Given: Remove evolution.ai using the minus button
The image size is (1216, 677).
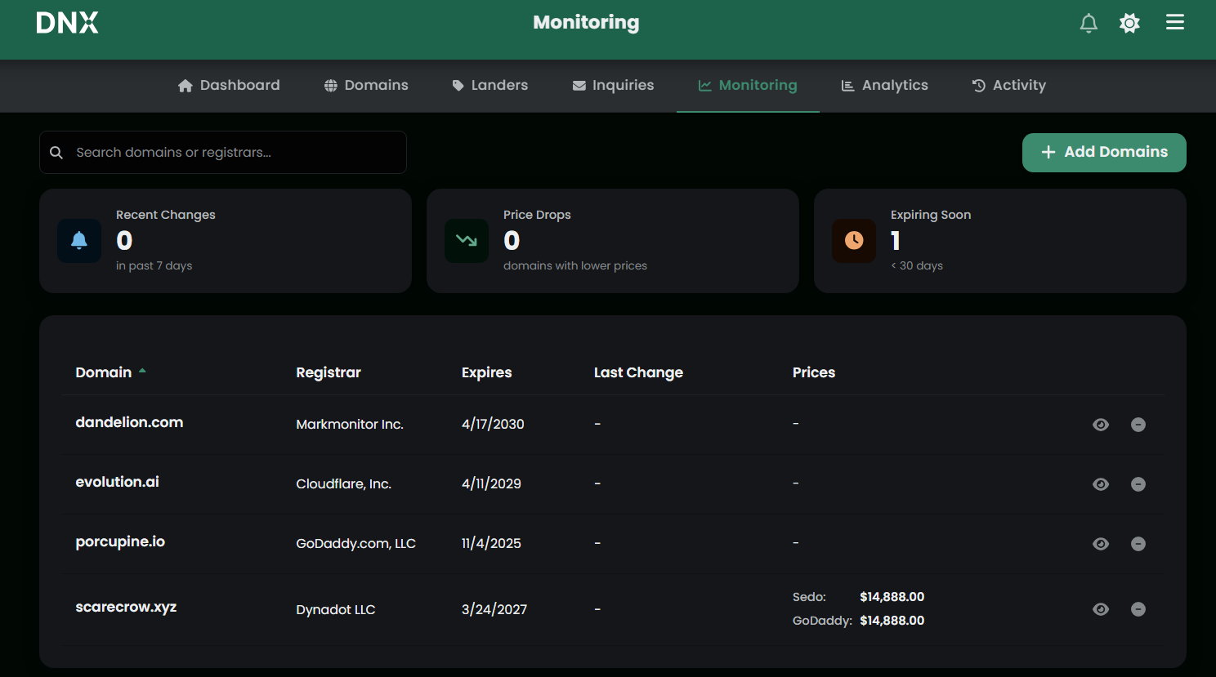Looking at the screenshot, I should pos(1138,483).
